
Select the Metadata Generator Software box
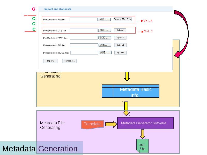pyautogui.click(x=145, y=123)
